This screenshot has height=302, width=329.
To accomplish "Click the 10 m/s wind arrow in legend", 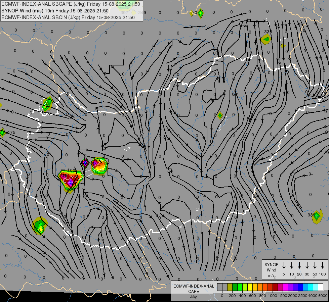I will coord(291,265).
